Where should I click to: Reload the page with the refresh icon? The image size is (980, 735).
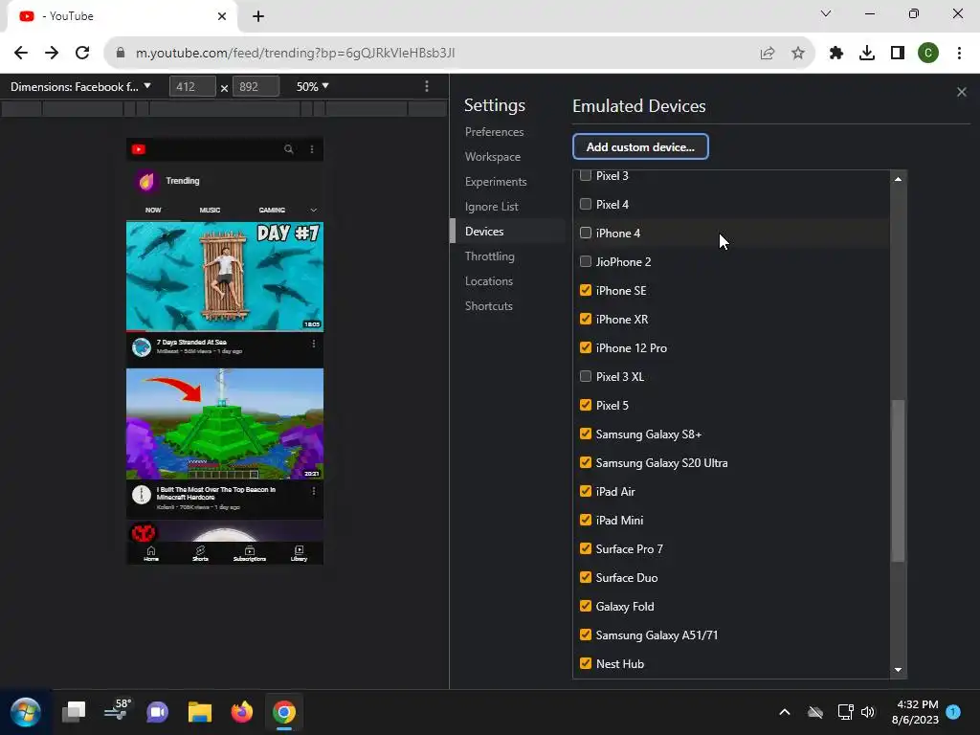(x=82, y=53)
